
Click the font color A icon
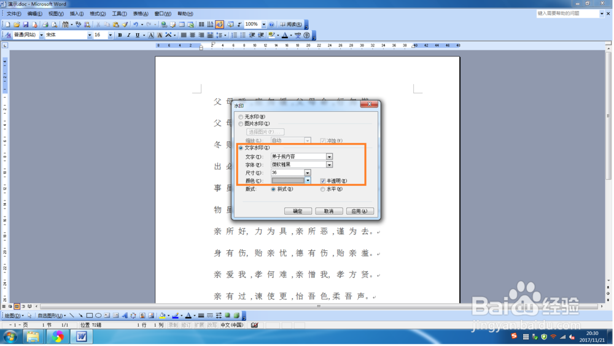coord(285,35)
